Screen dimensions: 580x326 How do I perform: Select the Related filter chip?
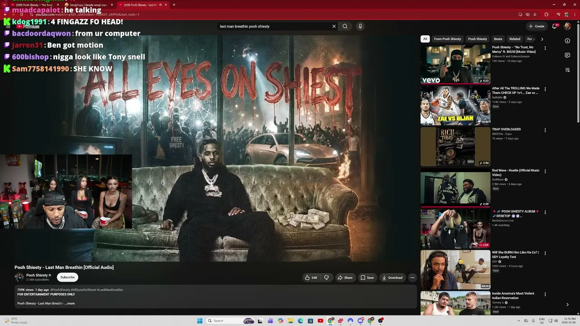515,39
